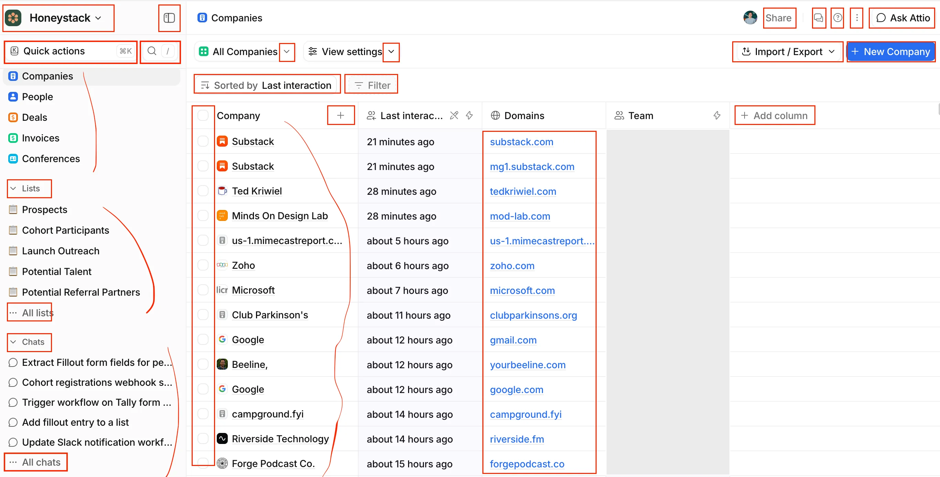Click the Google logo next to gmail.com row
Screen dimensions: 940x477
coord(222,339)
